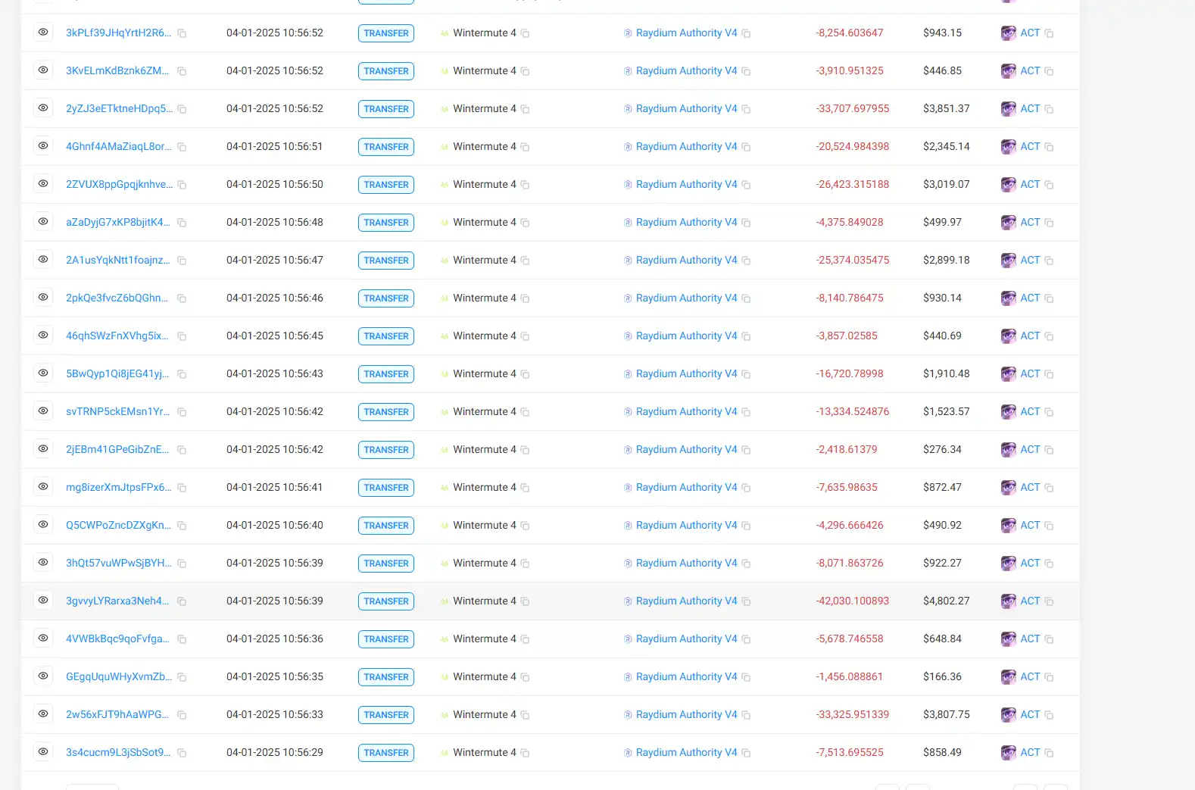Copy Wintermute 4 address in $166.36 row
The image size is (1195, 790).
click(525, 677)
